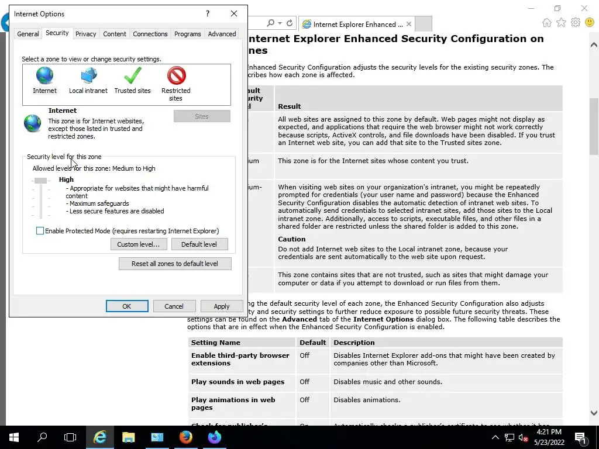The height and width of the screenshot is (449, 599).
Task: Open a new blank IE tab
Action: click(424, 24)
